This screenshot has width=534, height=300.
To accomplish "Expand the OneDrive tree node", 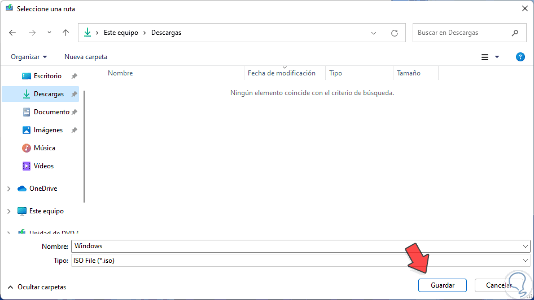I will [x=9, y=189].
